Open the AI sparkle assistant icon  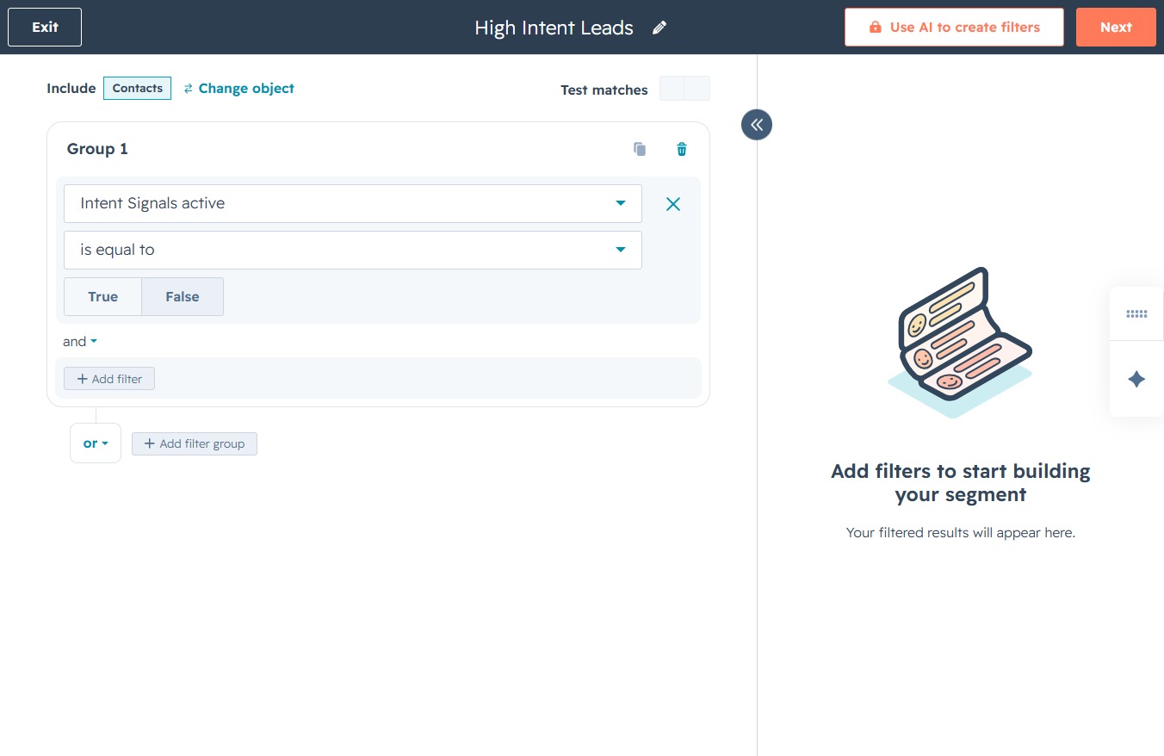click(1136, 379)
